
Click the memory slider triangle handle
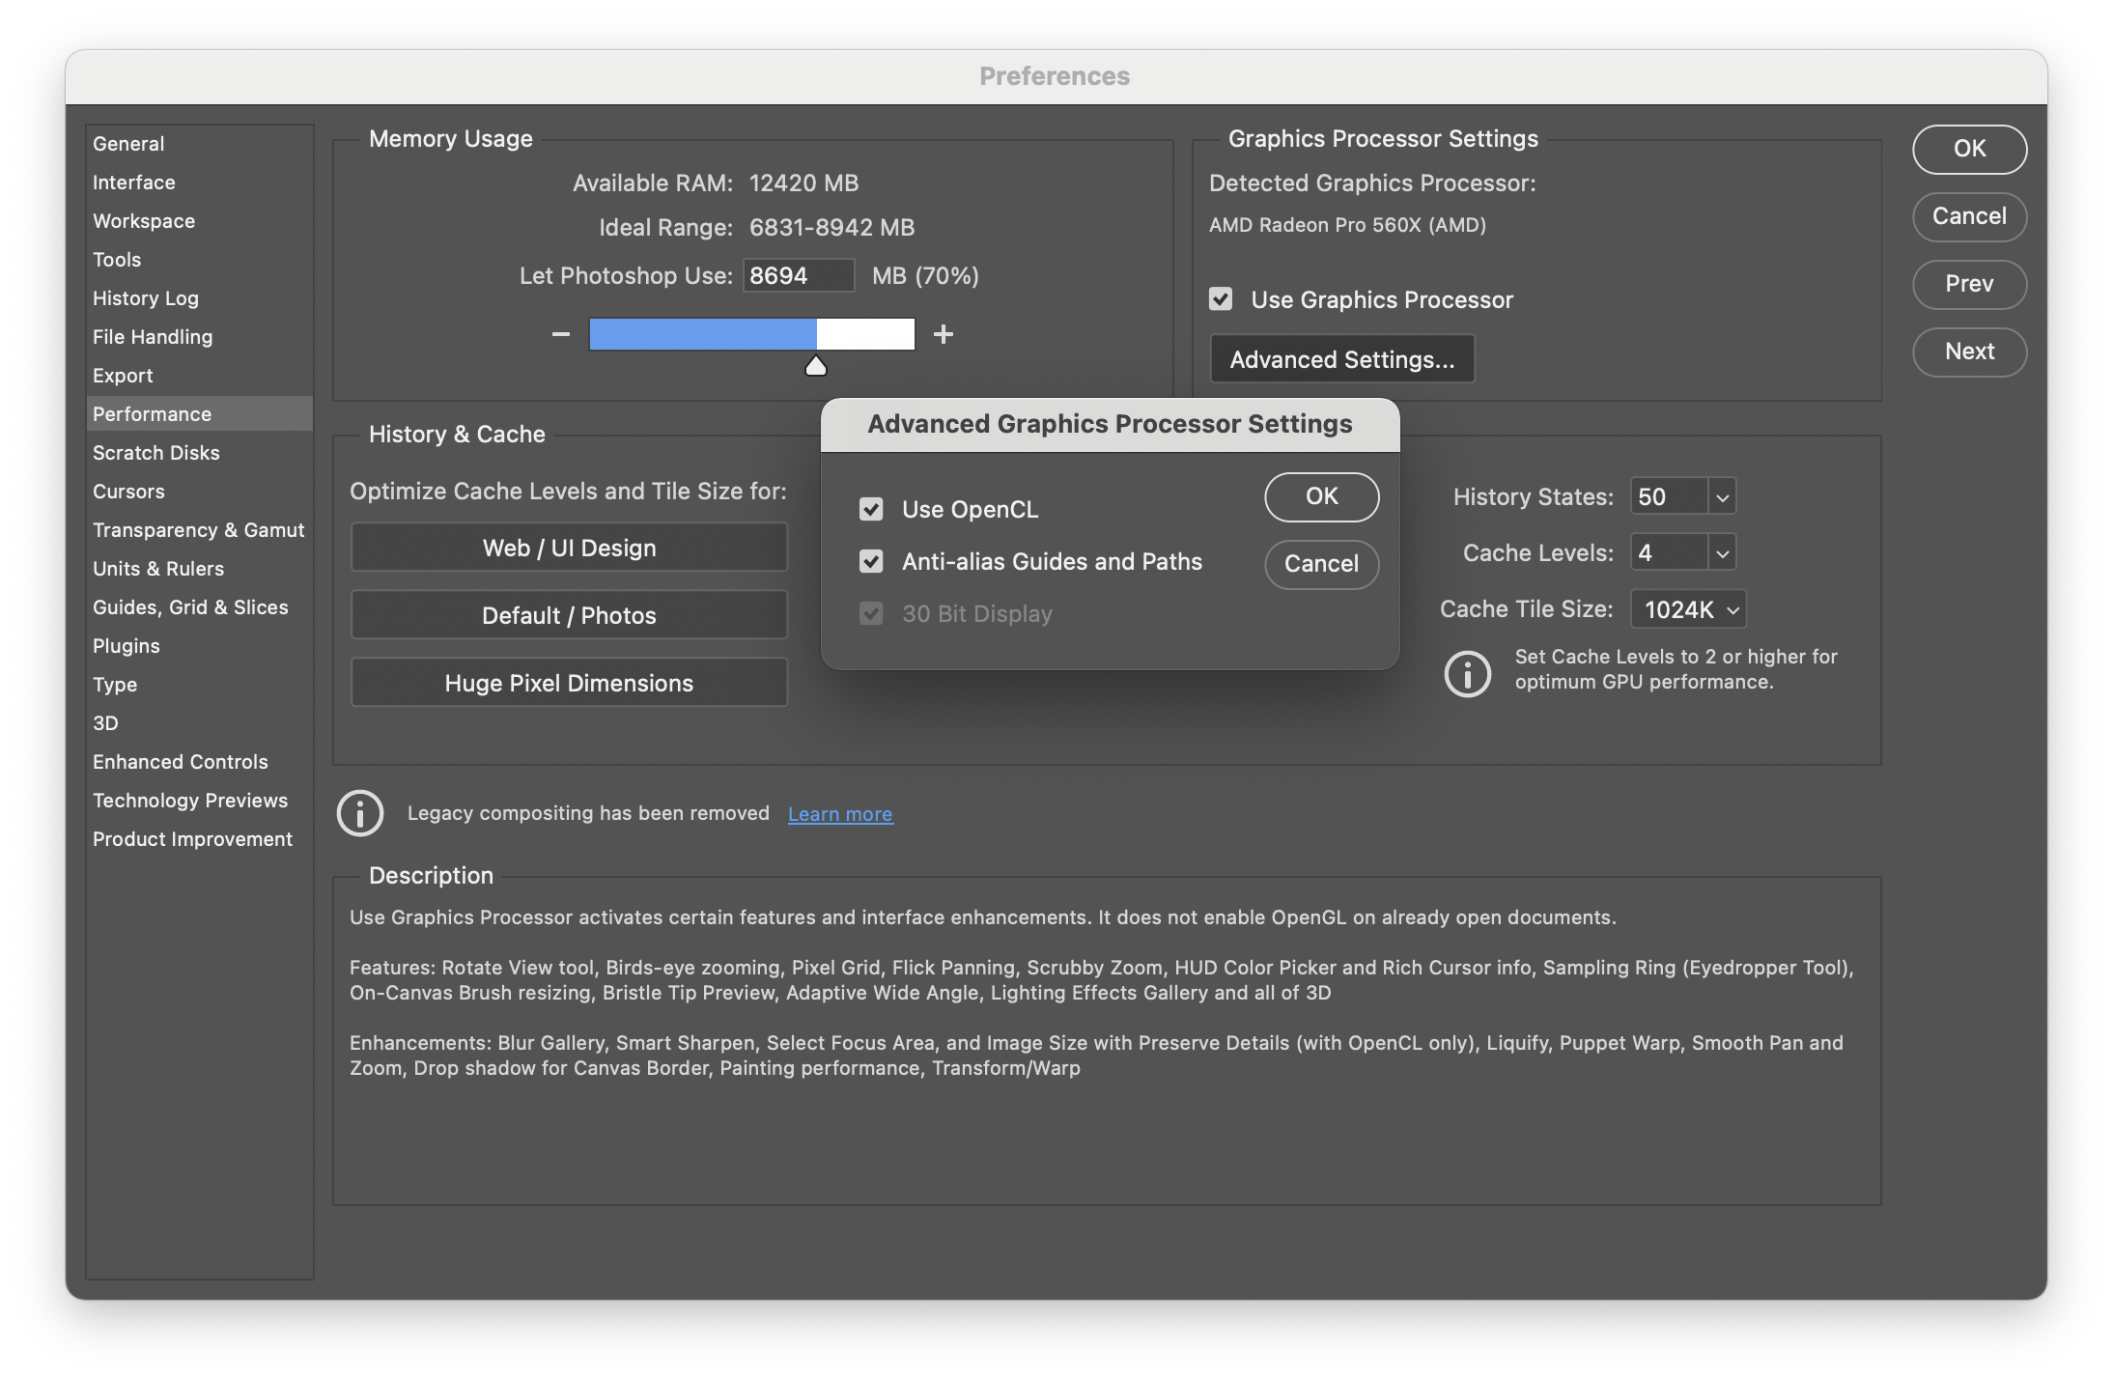(816, 366)
